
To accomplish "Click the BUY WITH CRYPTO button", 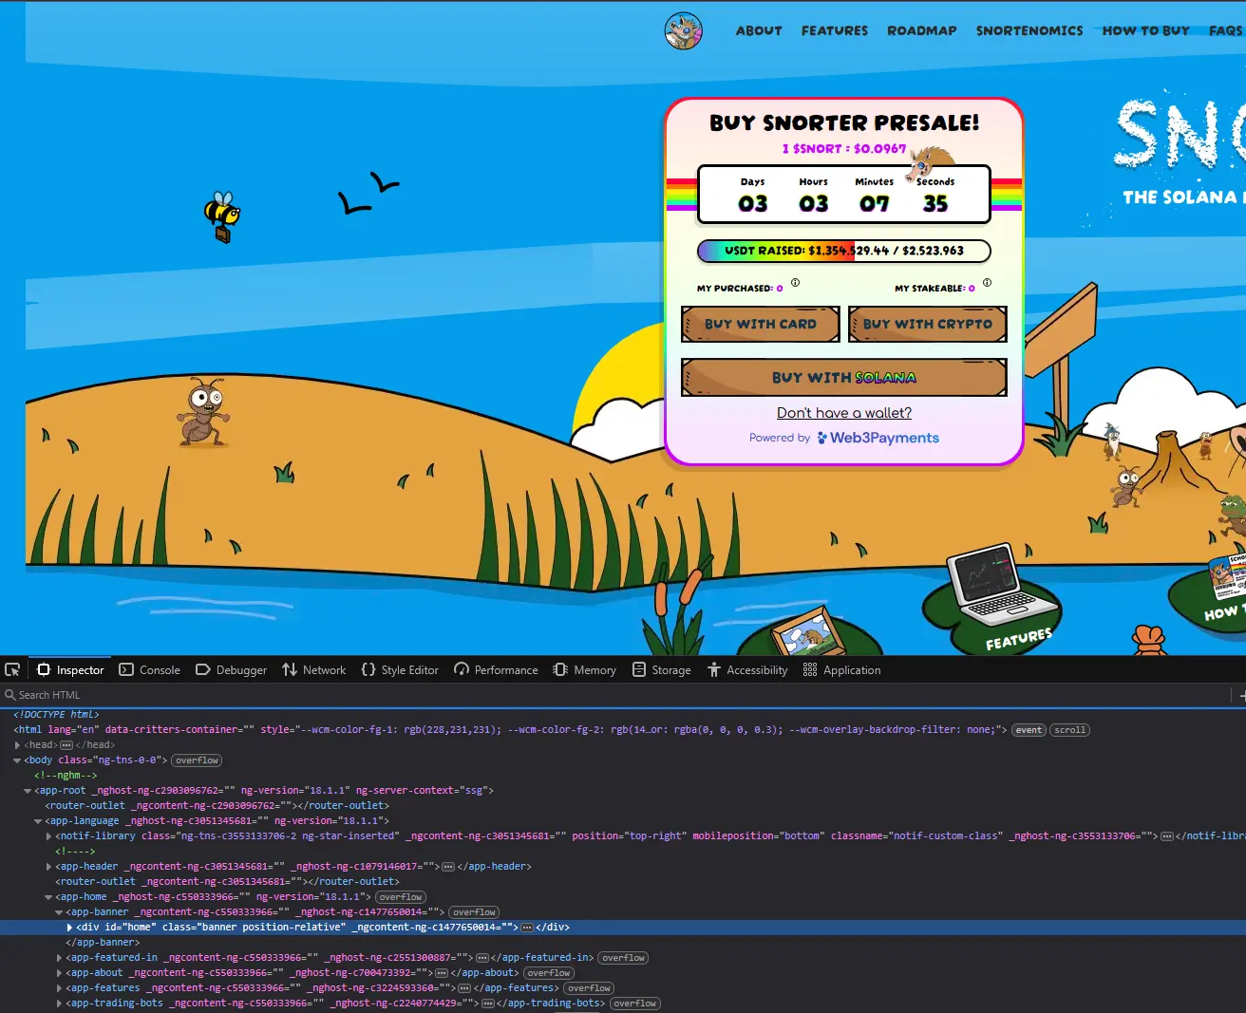I will point(928,324).
